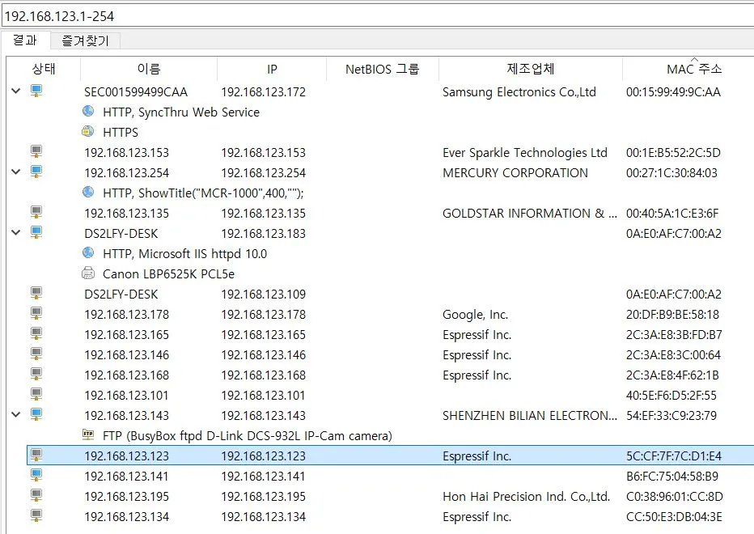
Task: Click globe icon beside ShowTitle MCR-1000 entry
Action: point(88,192)
